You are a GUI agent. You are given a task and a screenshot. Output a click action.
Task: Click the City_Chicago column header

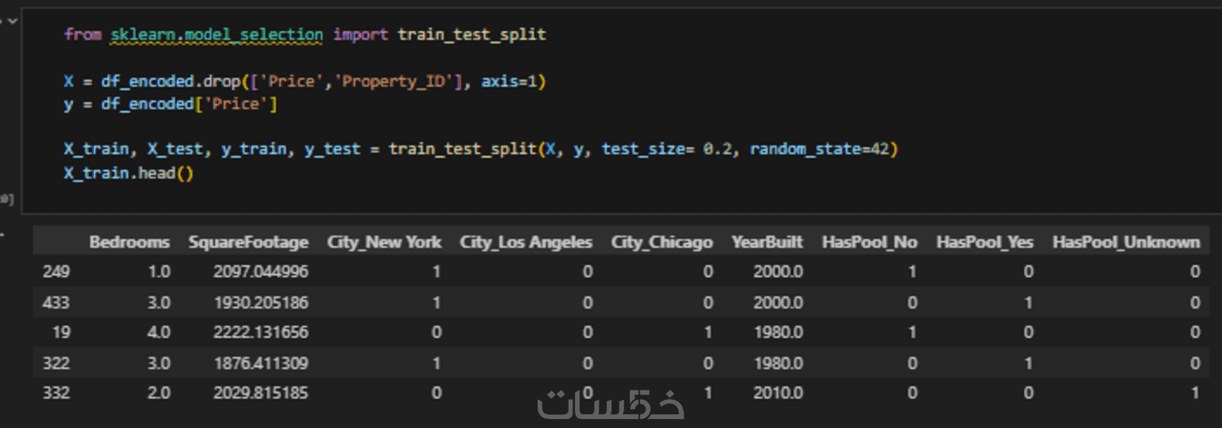[662, 242]
